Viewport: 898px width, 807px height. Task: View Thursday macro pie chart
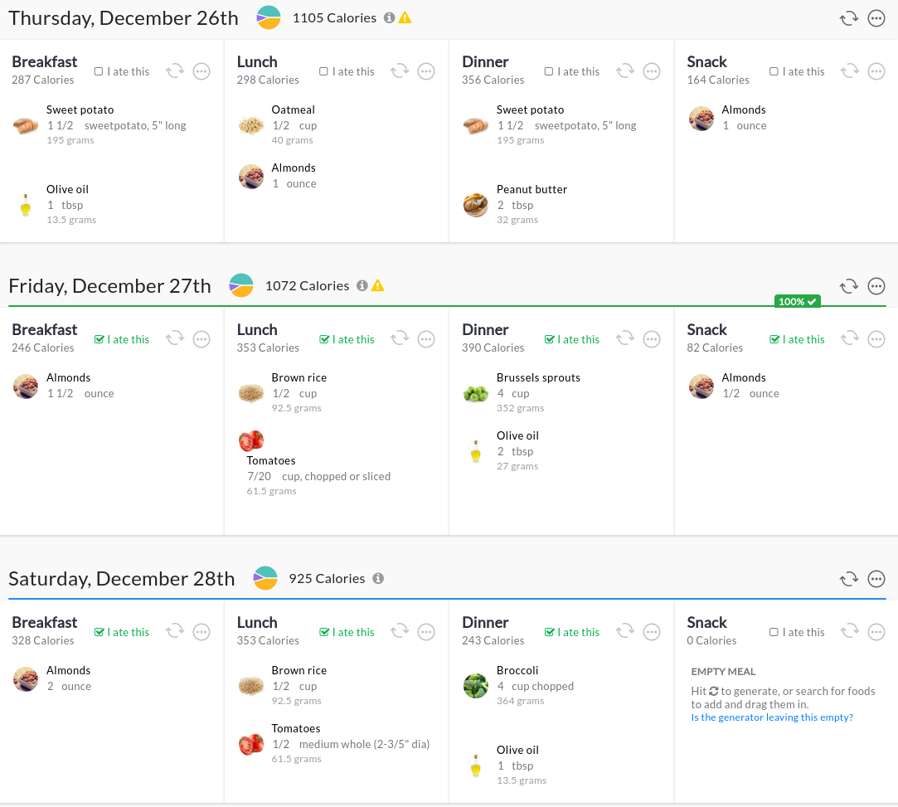(x=269, y=17)
